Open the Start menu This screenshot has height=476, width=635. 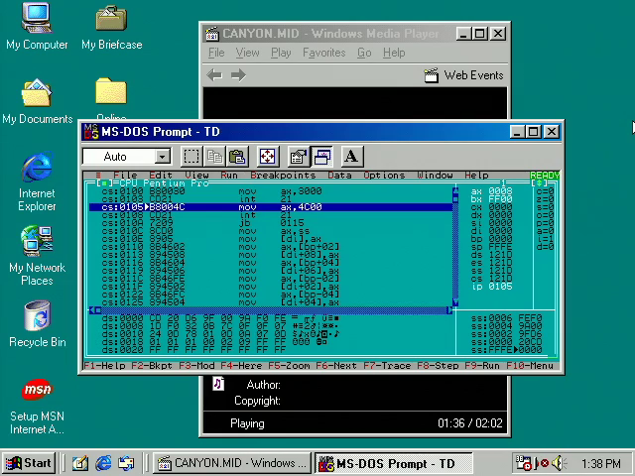coord(29,463)
